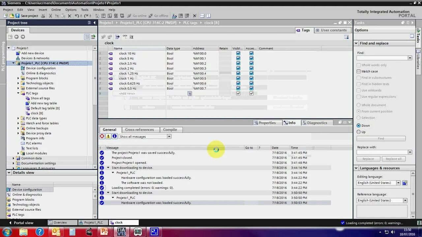Click the Save project icon

(x=17, y=16)
